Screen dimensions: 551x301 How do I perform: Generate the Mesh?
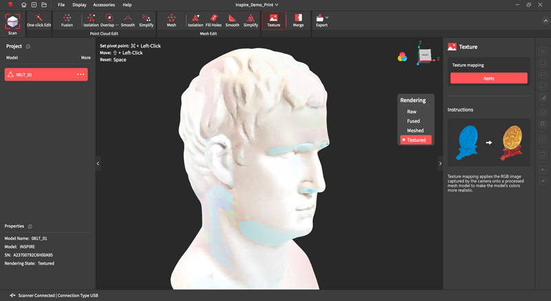tap(171, 21)
